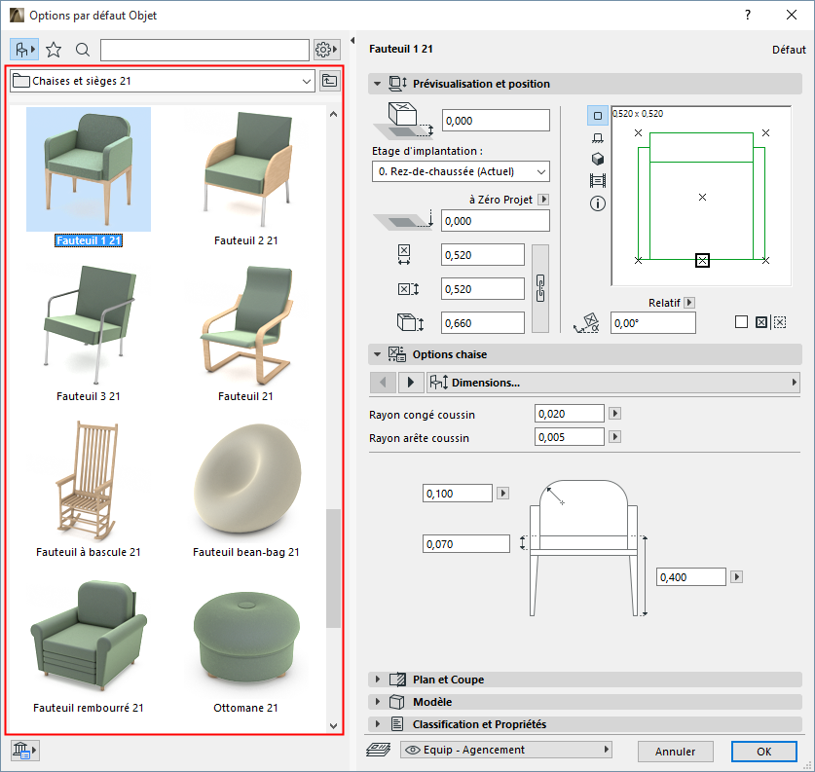Open the library loader icon at bottom left

coord(23,750)
